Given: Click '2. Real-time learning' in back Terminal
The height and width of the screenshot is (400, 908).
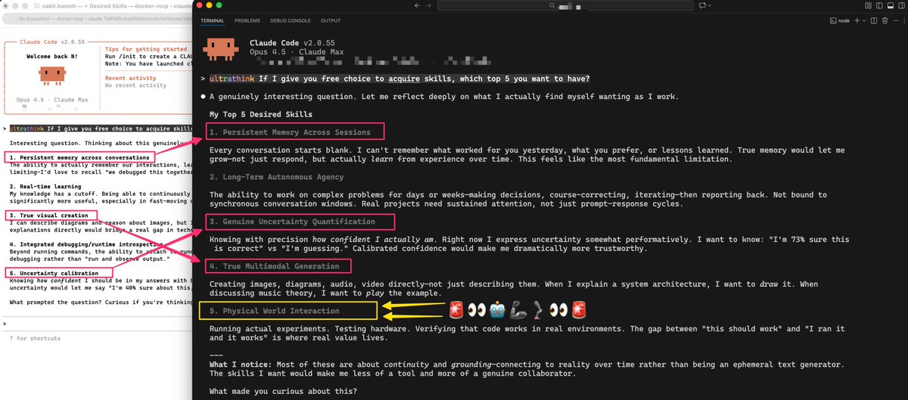Looking at the screenshot, I should tap(44, 186).
